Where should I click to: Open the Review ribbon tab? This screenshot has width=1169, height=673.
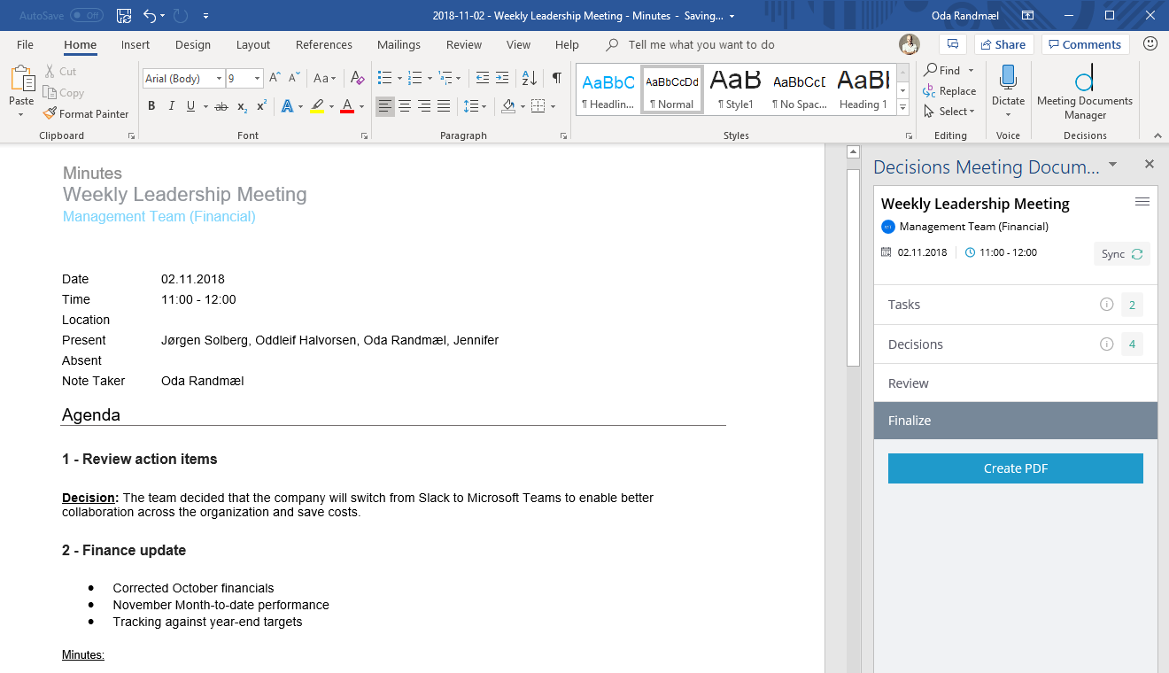pyautogui.click(x=463, y=44)
